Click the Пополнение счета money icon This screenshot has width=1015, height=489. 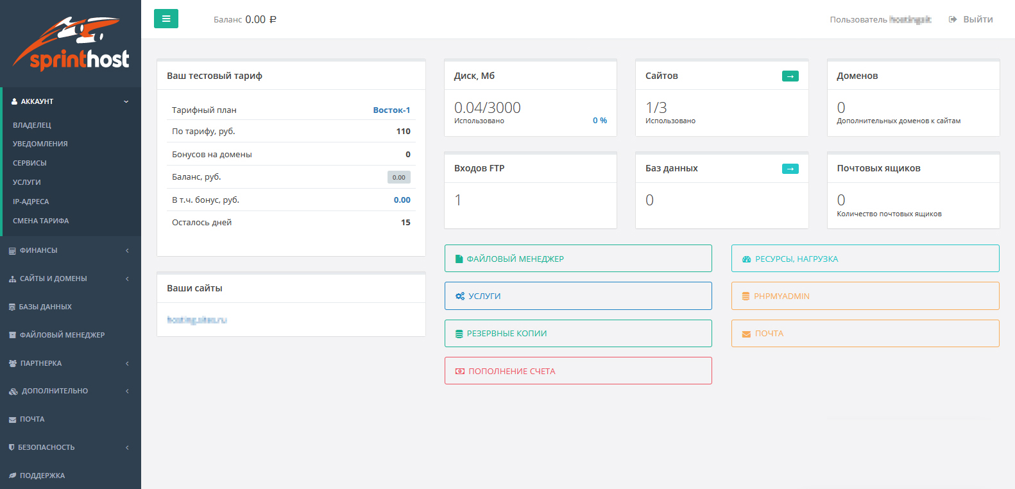459,372
